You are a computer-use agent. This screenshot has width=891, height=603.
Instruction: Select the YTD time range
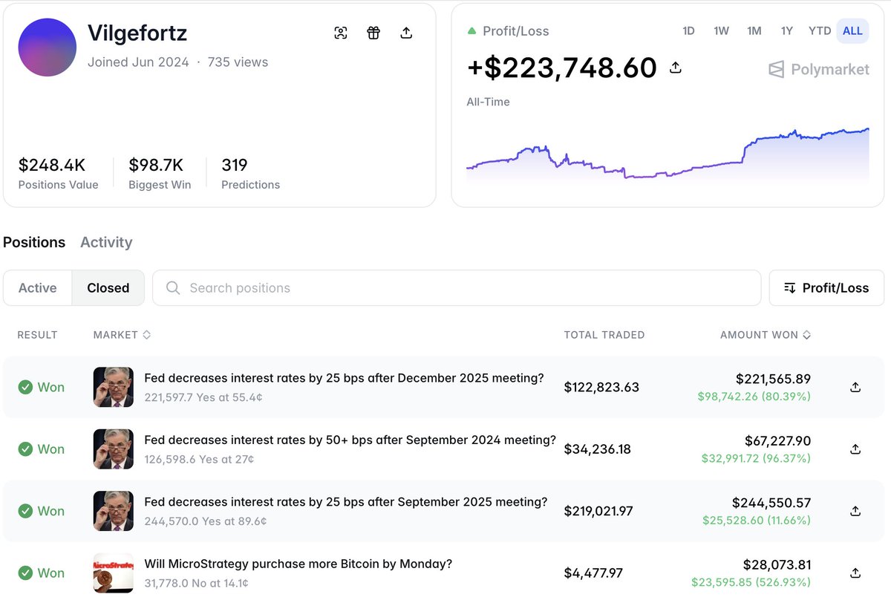(820, 31)
